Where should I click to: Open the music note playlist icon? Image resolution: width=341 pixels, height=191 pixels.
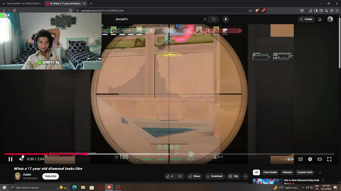click(310, 11)
